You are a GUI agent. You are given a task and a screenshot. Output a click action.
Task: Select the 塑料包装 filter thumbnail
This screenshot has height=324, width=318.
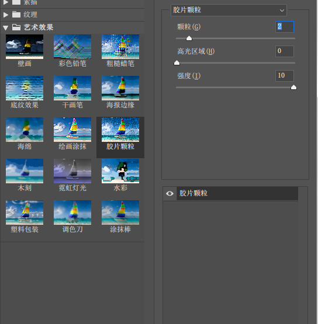(25, 212)
